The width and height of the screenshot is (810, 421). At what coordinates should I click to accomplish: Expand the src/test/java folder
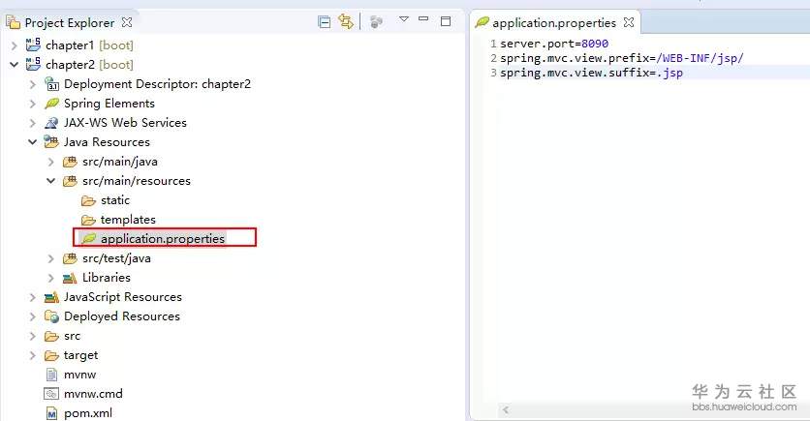(x=50, y=258)
